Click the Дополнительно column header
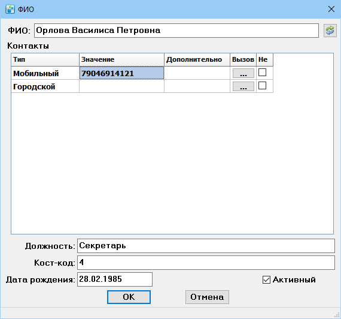This screenshot has height=319, width=341. click(x=197, y=59)
